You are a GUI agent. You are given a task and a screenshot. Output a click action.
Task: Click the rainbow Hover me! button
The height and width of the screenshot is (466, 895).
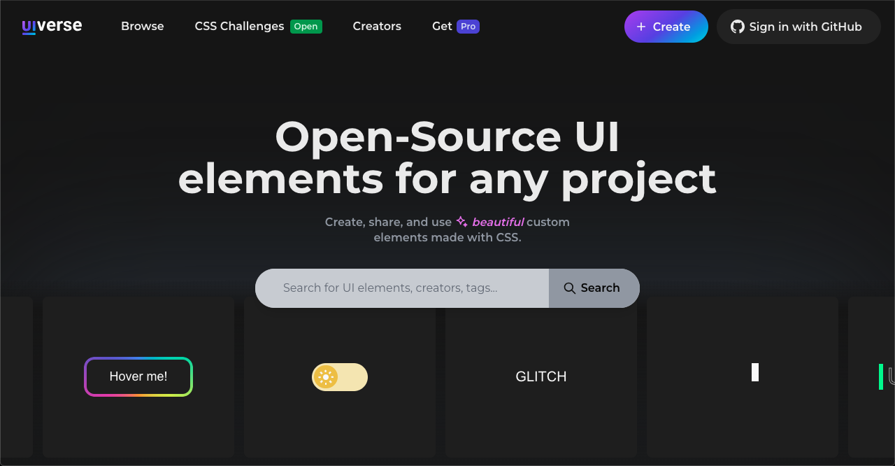(x=138, y=376)
